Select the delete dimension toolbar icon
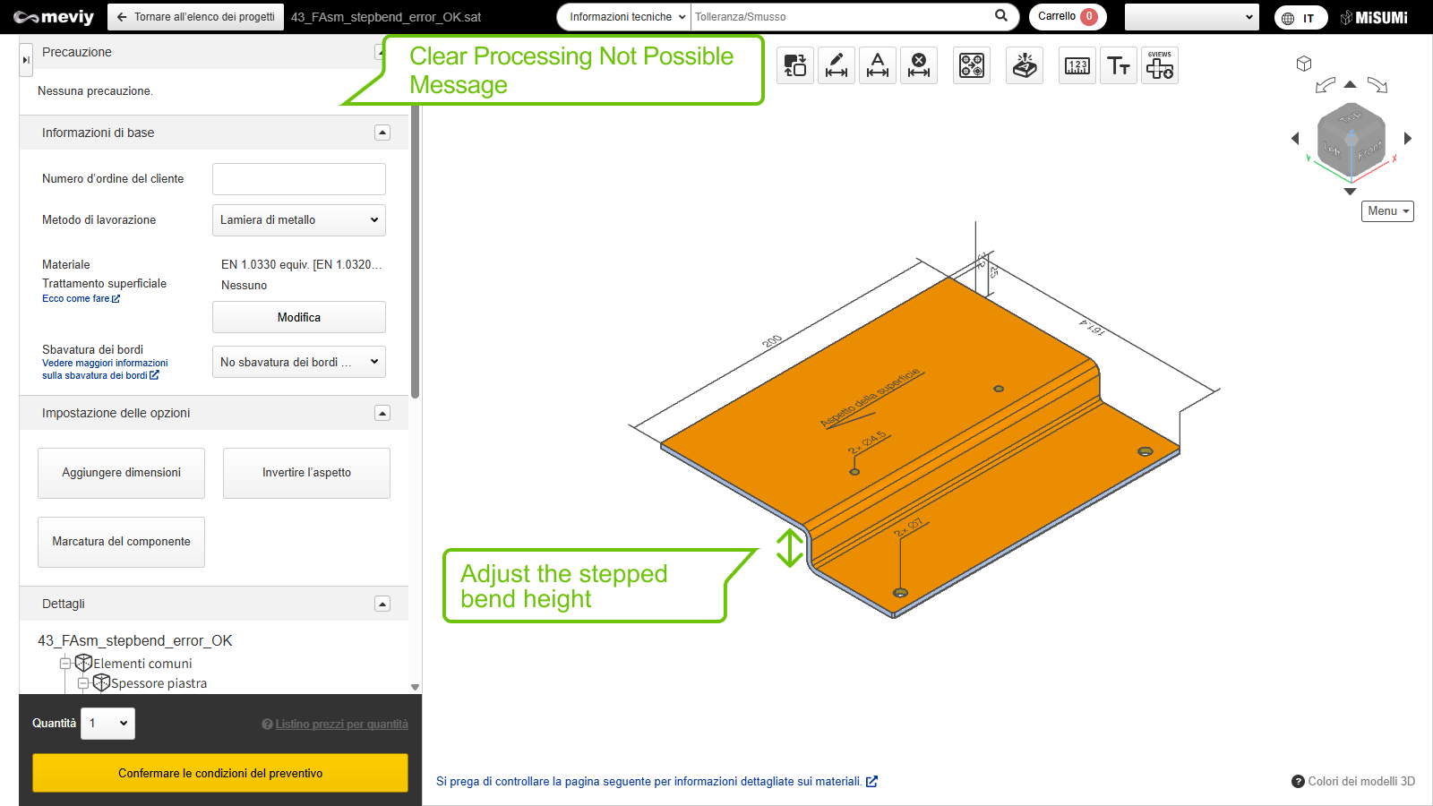Image resolution: width=1433 pixels, height=806 pixels. (x=919, y=65)
